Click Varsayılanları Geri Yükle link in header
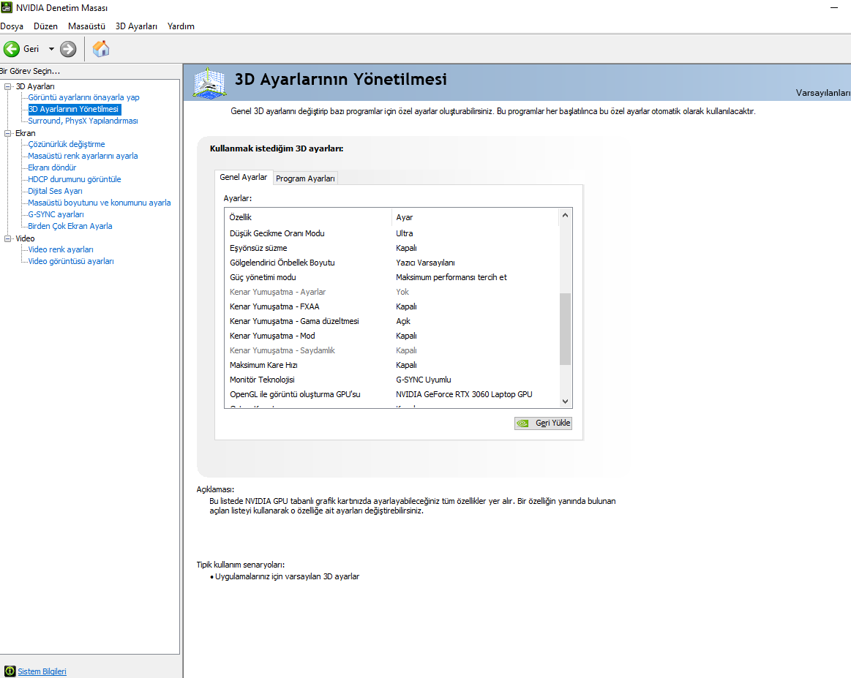Screen dimensions: 851x678 [x=822, y=93]
